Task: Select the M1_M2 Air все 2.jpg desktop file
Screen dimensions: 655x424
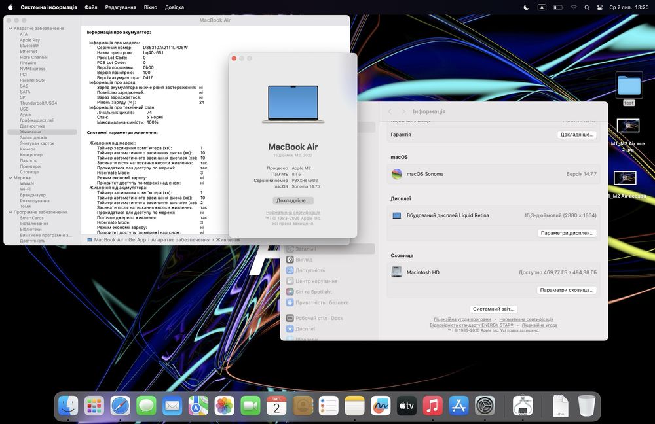Action: tap(628, 135)
